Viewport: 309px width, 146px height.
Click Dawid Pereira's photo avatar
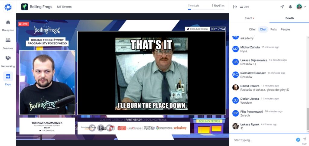pos(235,87)
